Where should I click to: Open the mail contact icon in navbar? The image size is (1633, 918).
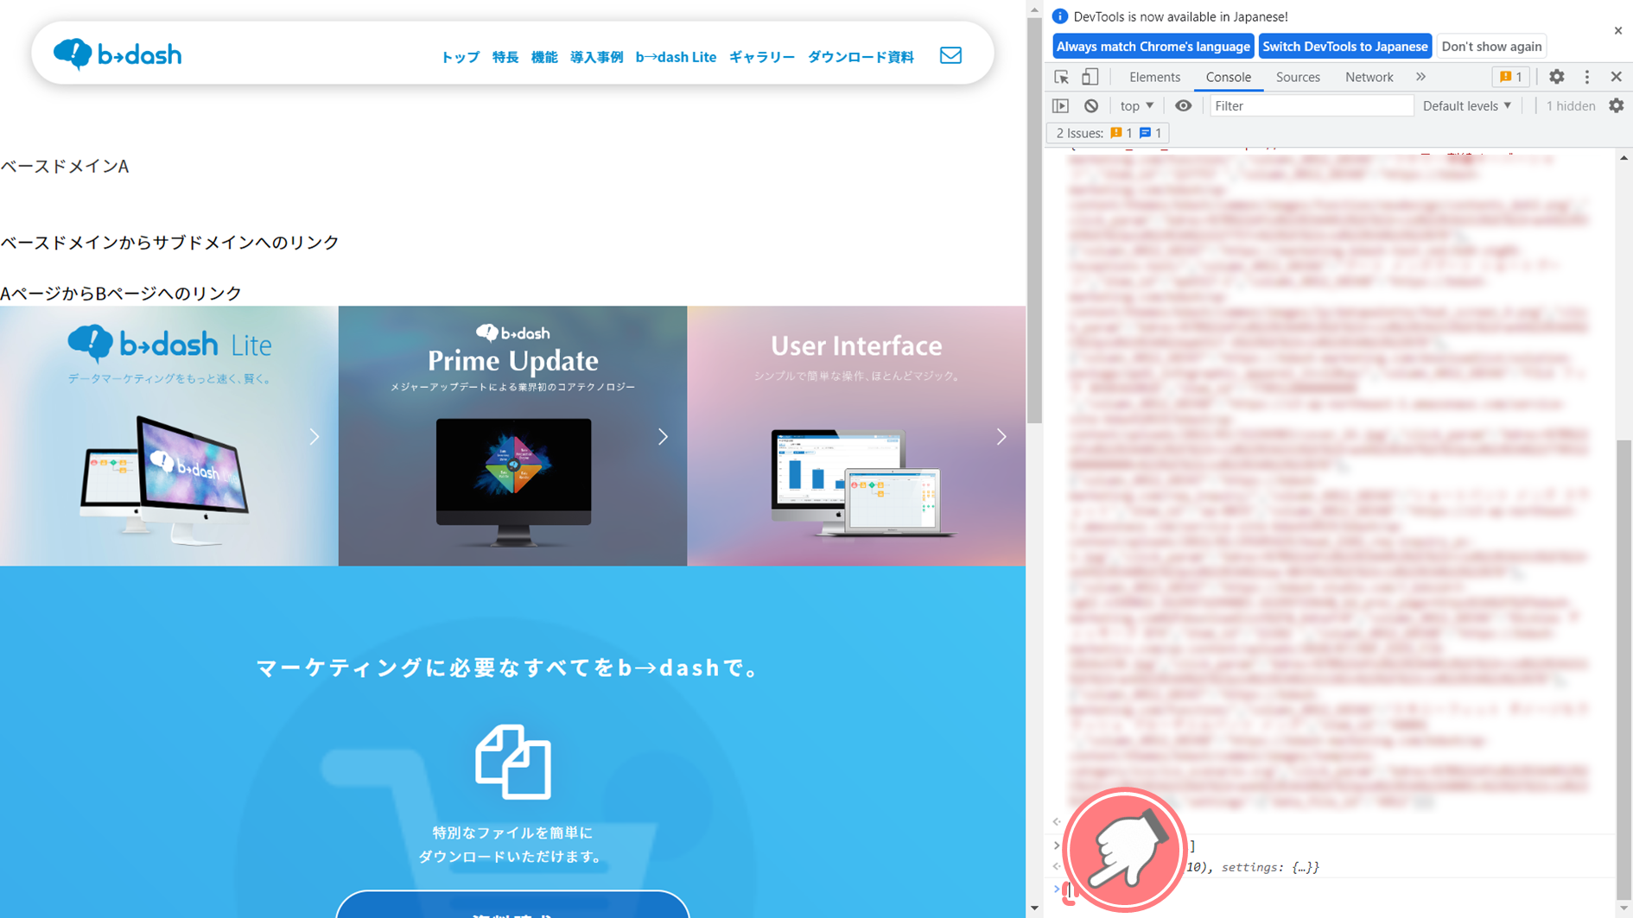[x=950, y=55]
